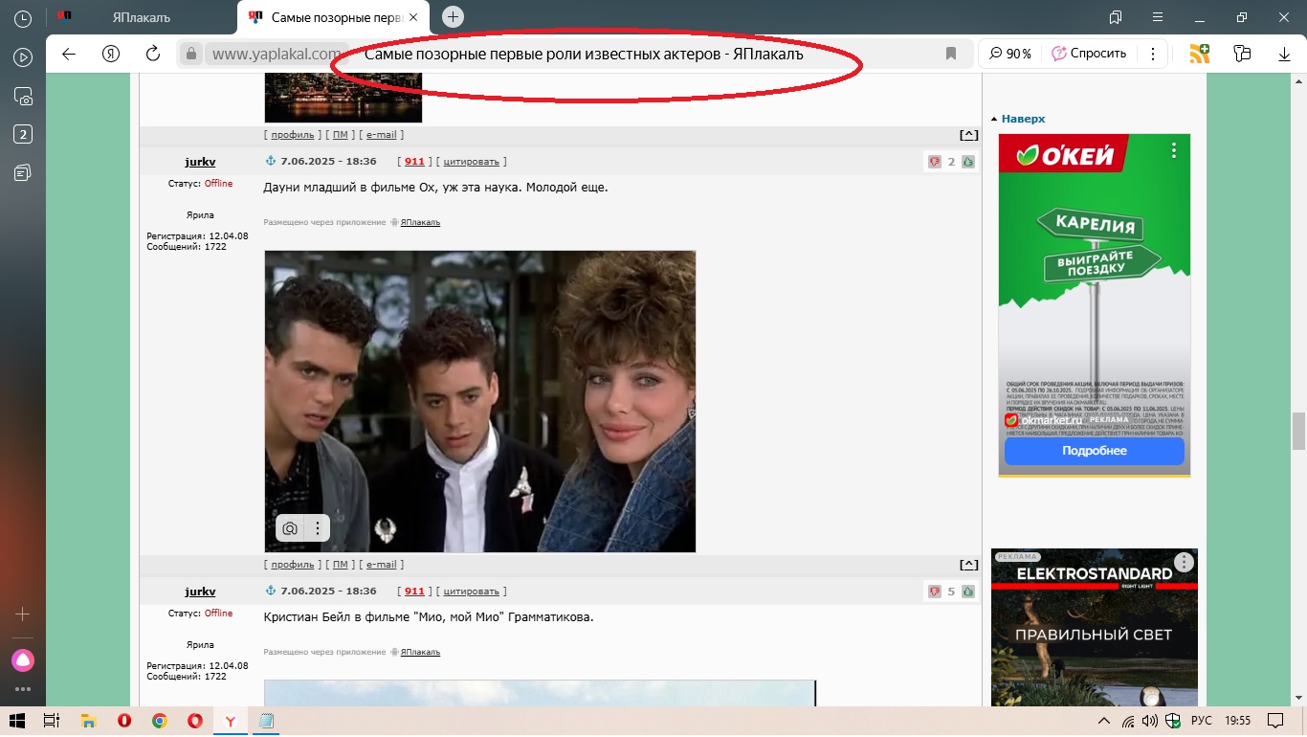Open the network tray icon
Image resolution: width=1307 pixels, height=737 pixels.
(1129, 721)
